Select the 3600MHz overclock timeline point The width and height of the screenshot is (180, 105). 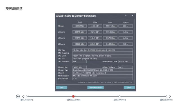coord(166,96)
